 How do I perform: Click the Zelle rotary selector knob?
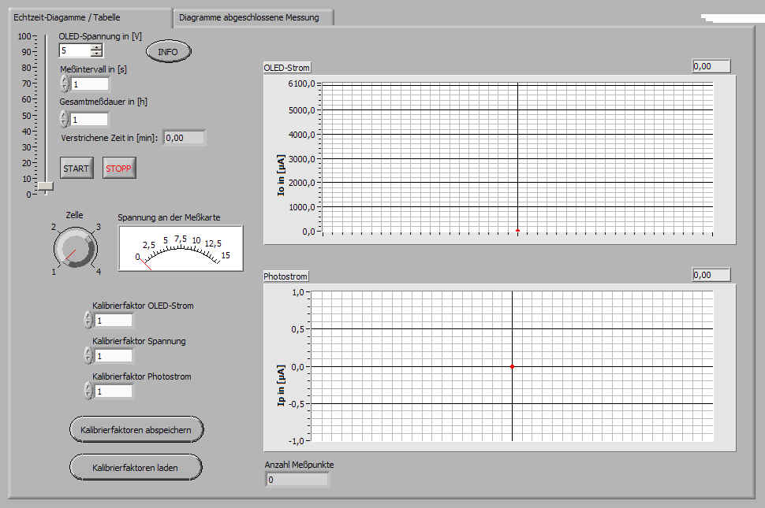pyautogui.click(x=76, y=249)
